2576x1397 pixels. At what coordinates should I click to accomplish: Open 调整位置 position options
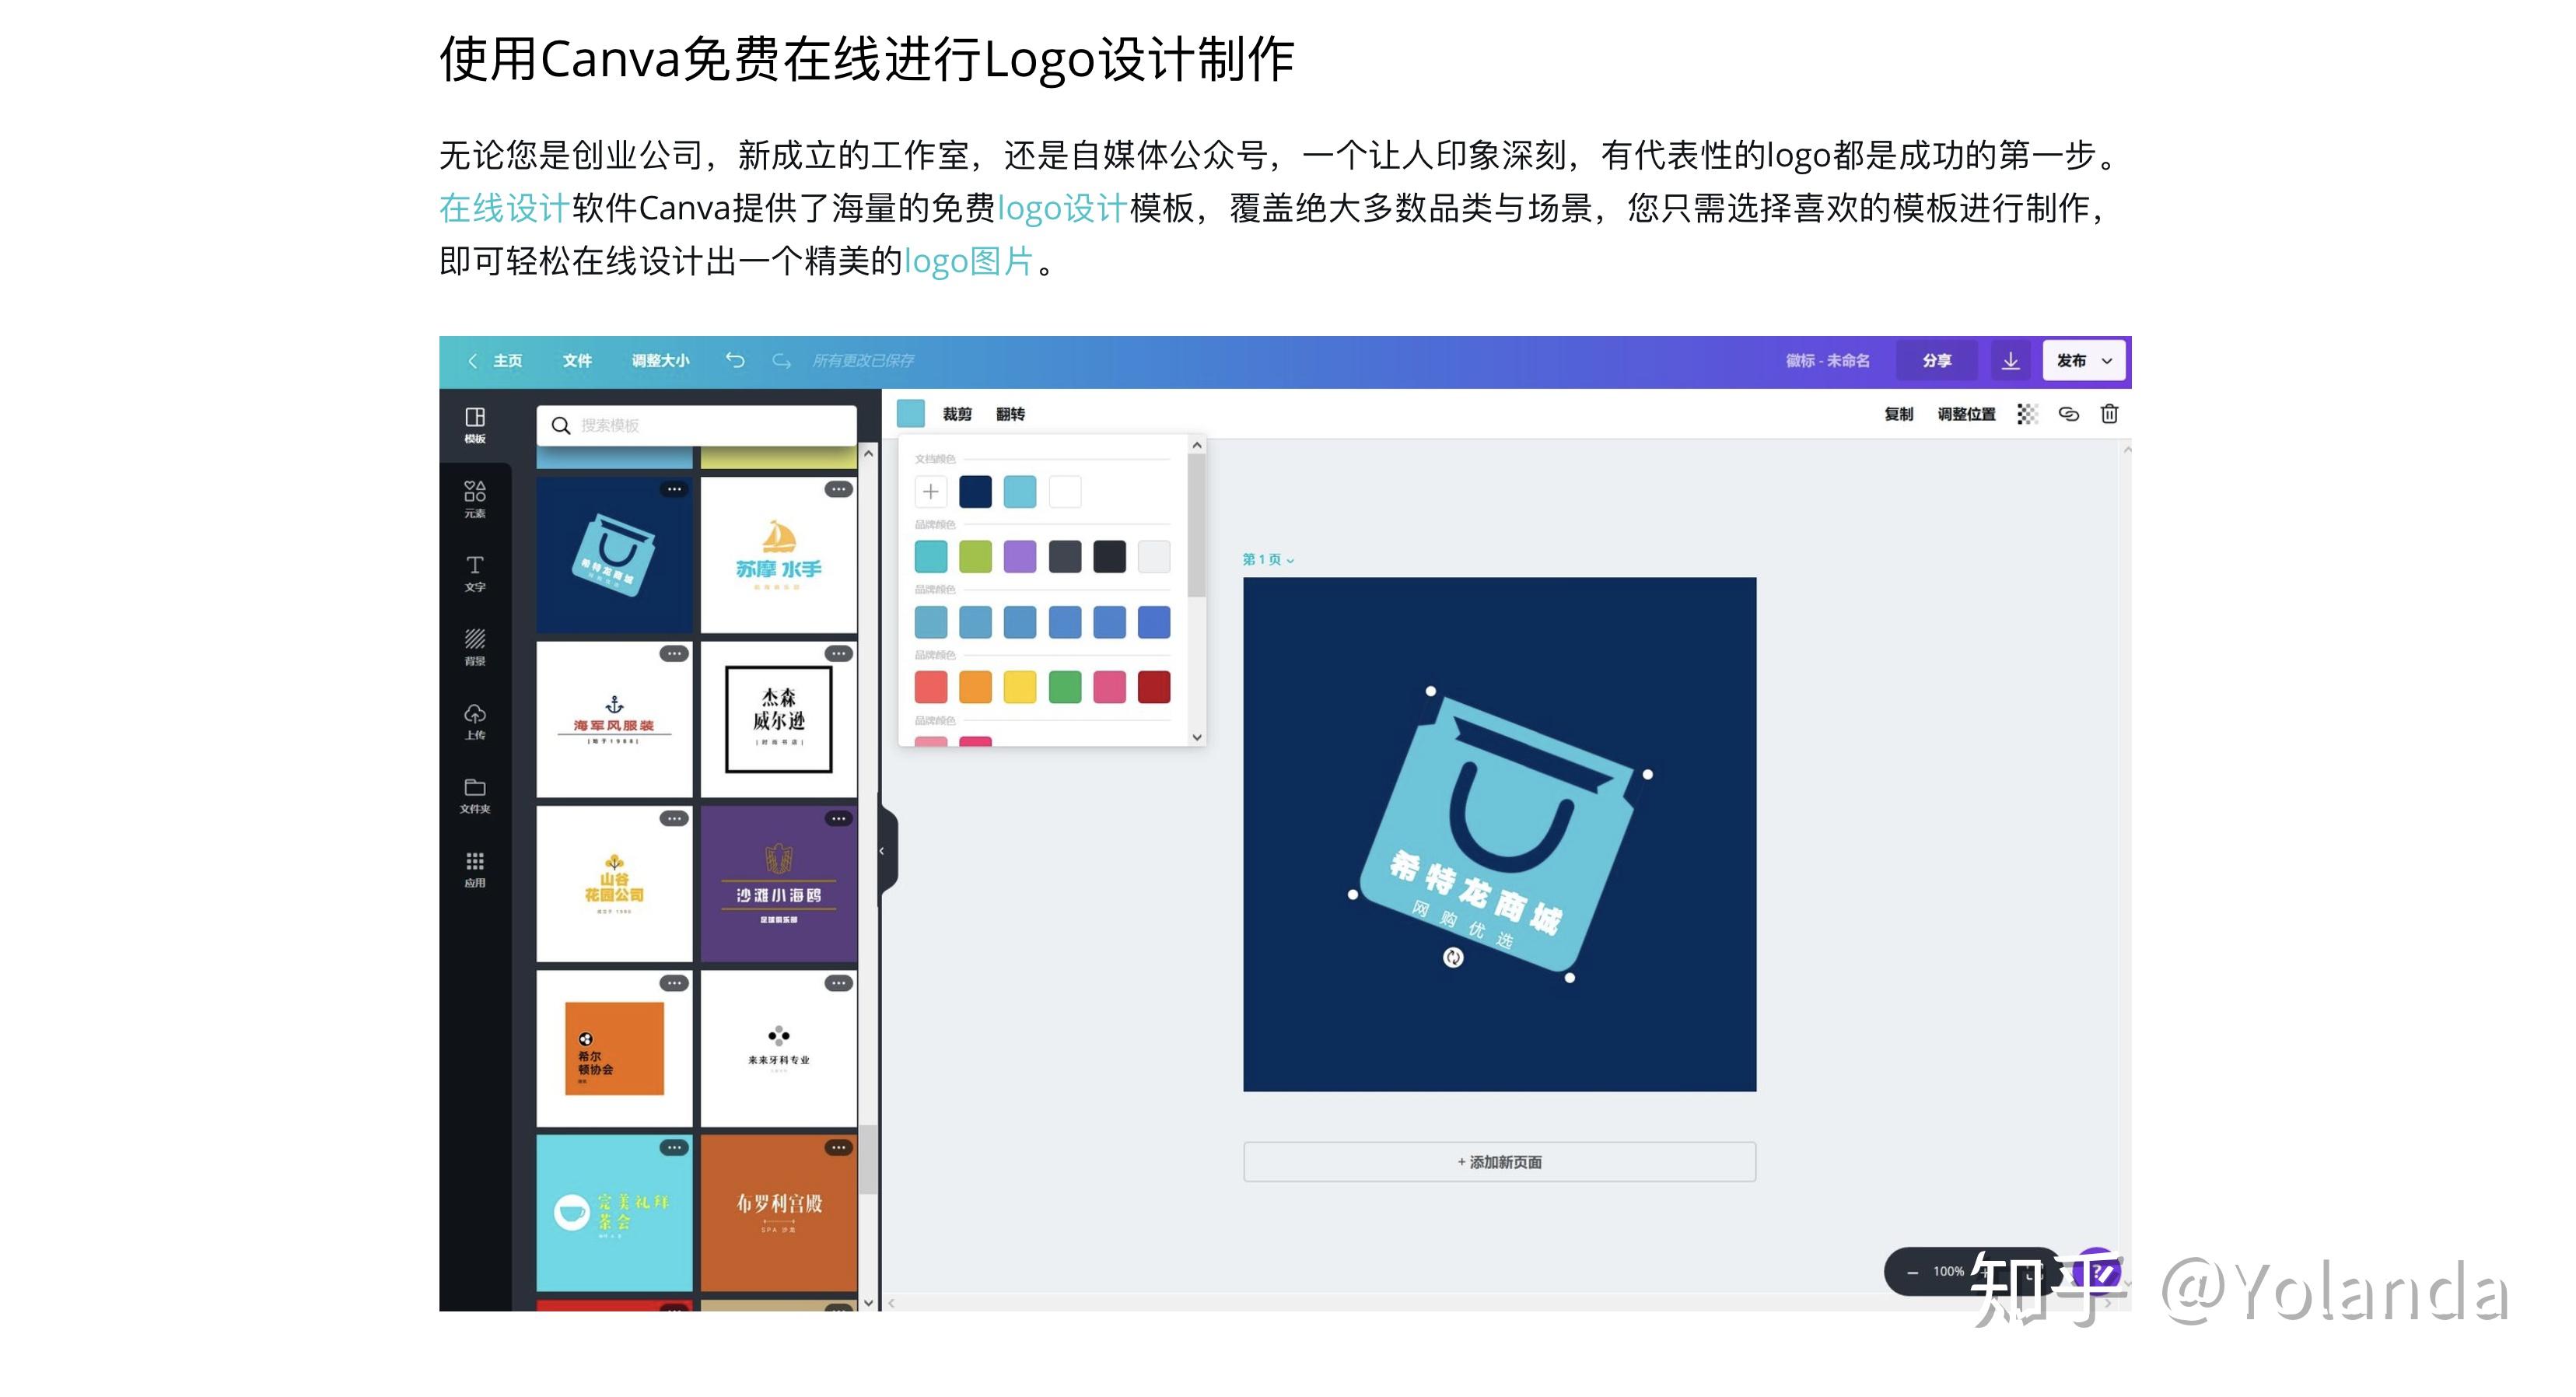[1966, 414]
